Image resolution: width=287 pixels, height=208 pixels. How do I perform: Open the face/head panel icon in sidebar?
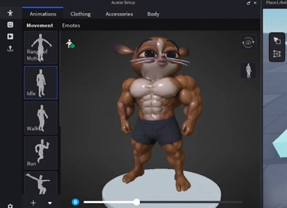(10, 25)
